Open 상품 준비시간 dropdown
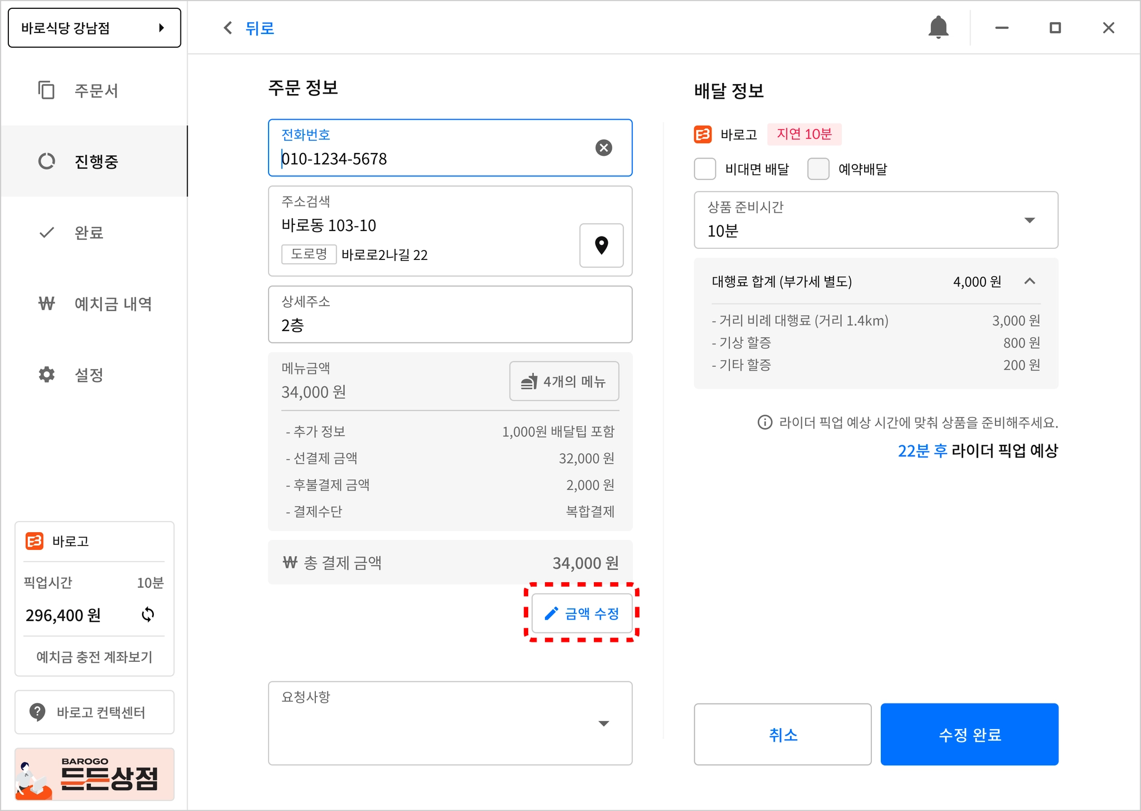 (875, 220)
